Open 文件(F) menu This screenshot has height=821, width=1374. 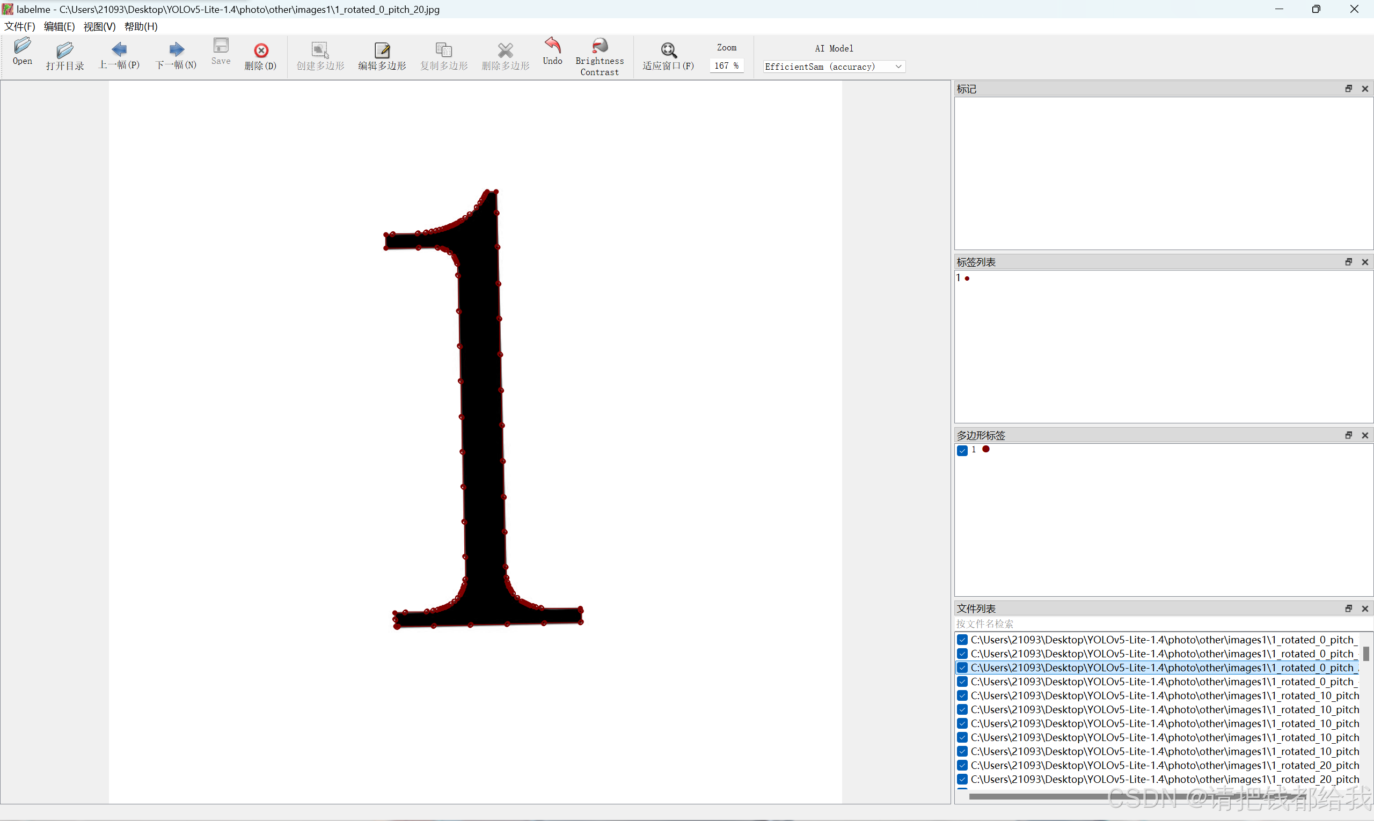[x=20, y=26]
